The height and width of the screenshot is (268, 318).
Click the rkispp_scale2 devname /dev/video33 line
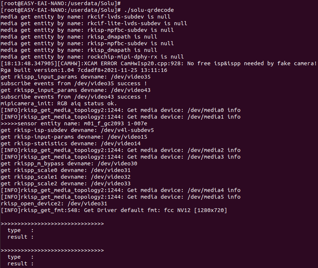tap(66, 183)
